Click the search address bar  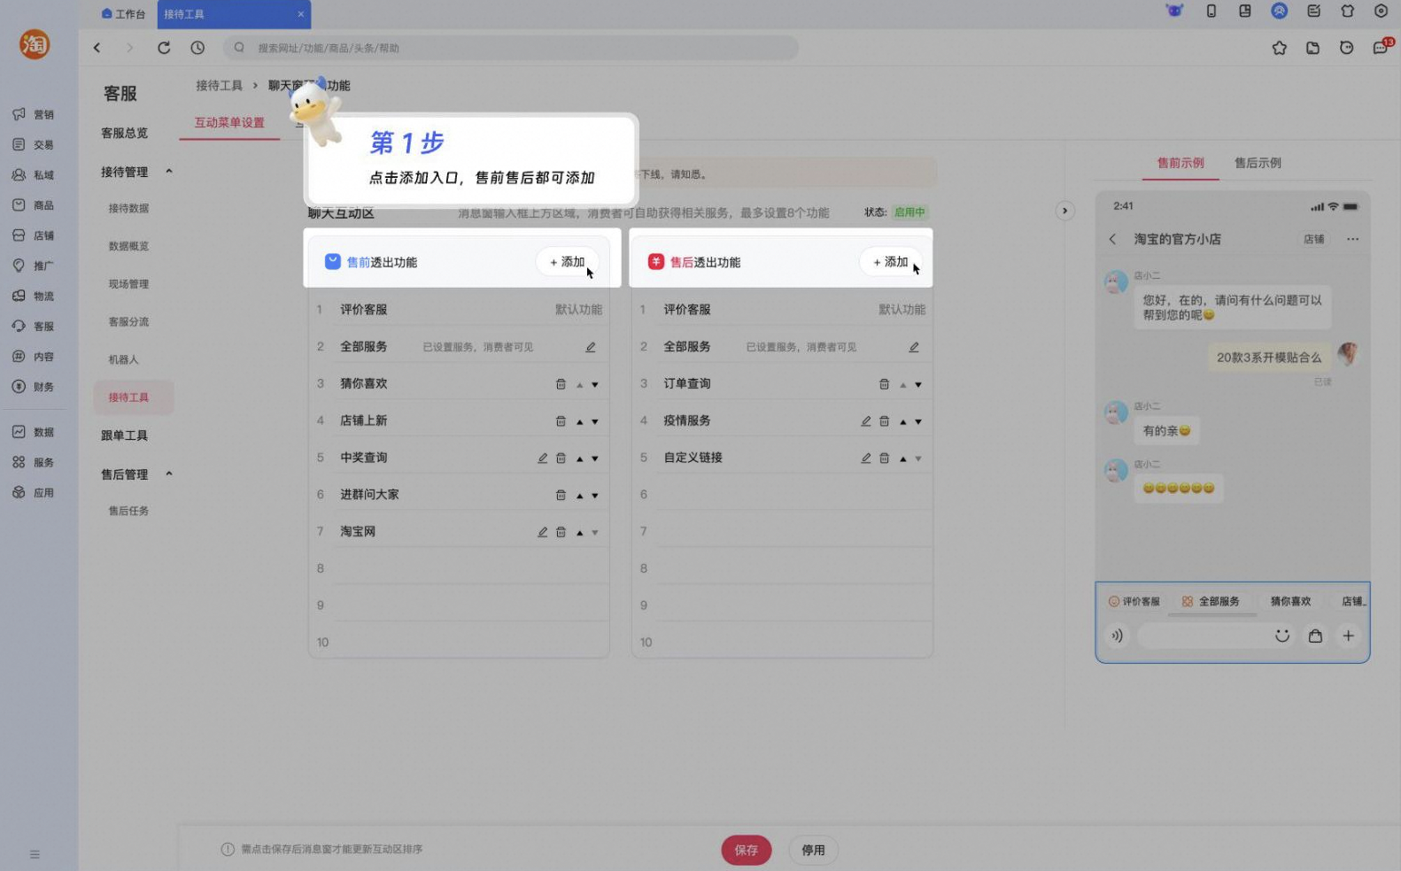[510, 48]
